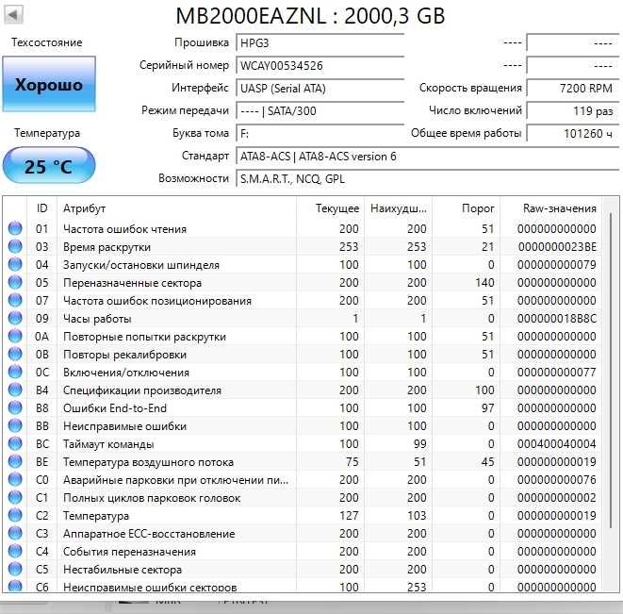Screen dimensions: 623x614
Task: Click the status circle for attribute BE
Action: [x=15, y=462]
